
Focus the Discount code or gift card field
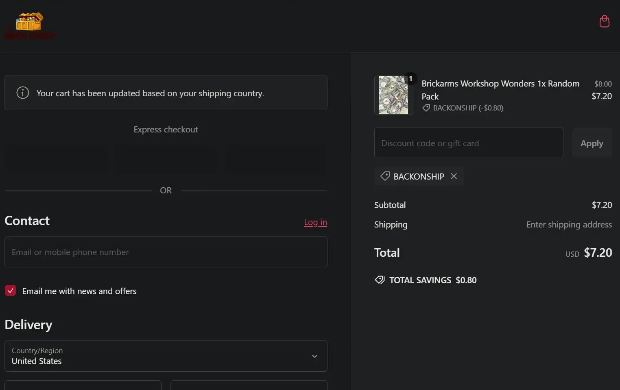pyautogui.click(x=469, y=143)
